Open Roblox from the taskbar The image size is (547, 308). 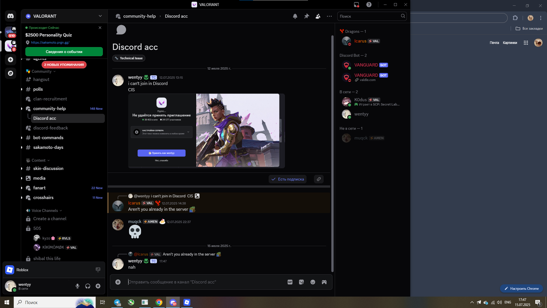point(187,302)
